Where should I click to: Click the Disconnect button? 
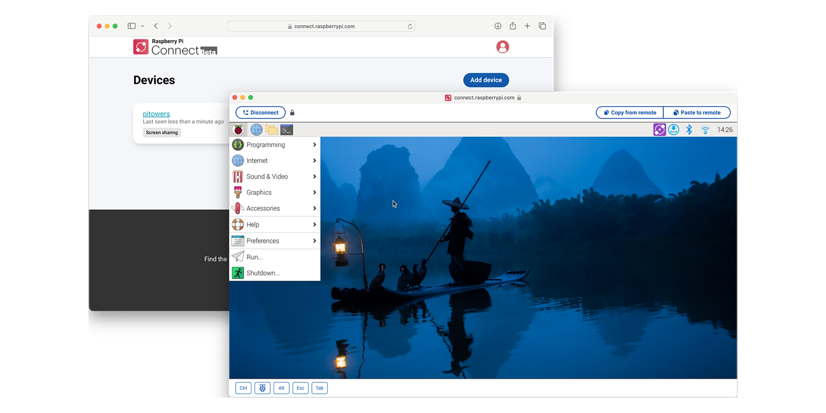pos(260,112)
